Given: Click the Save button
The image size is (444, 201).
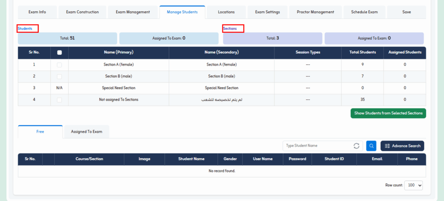Looking at the screenshot, I should point(406,12).
